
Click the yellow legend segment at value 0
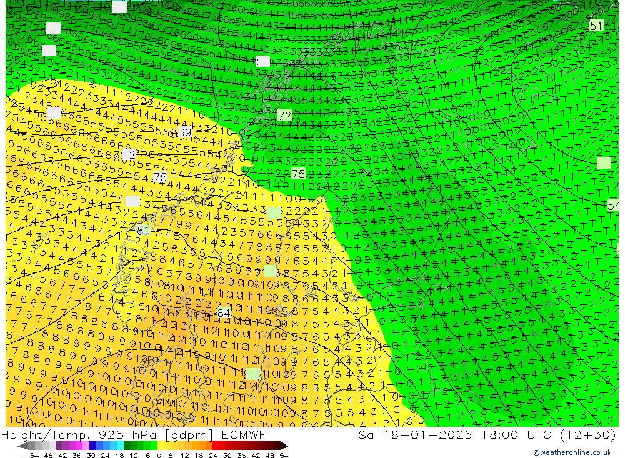pos(161,446)
